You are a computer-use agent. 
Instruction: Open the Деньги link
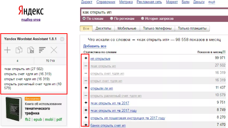[x=199, y=2]
